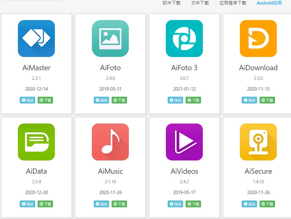Show description for AiVideos

point(175,204)
